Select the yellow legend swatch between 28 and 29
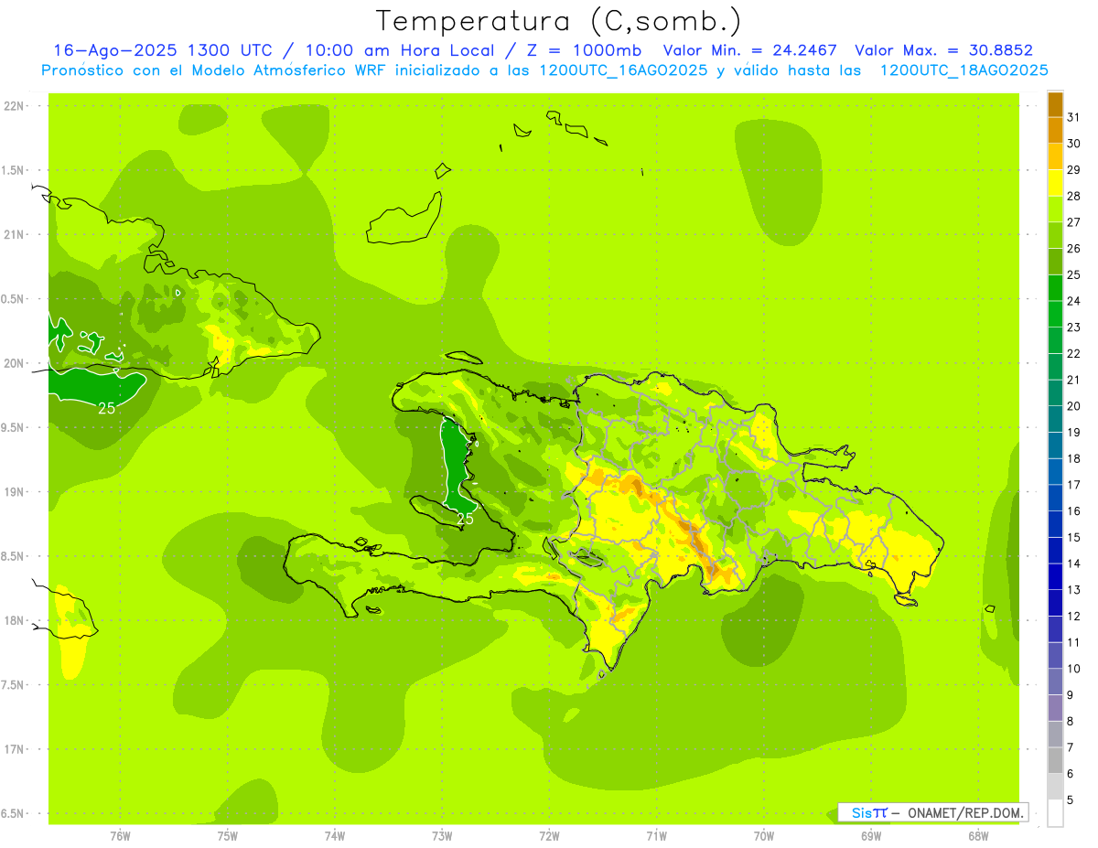 coord(1055,183)
